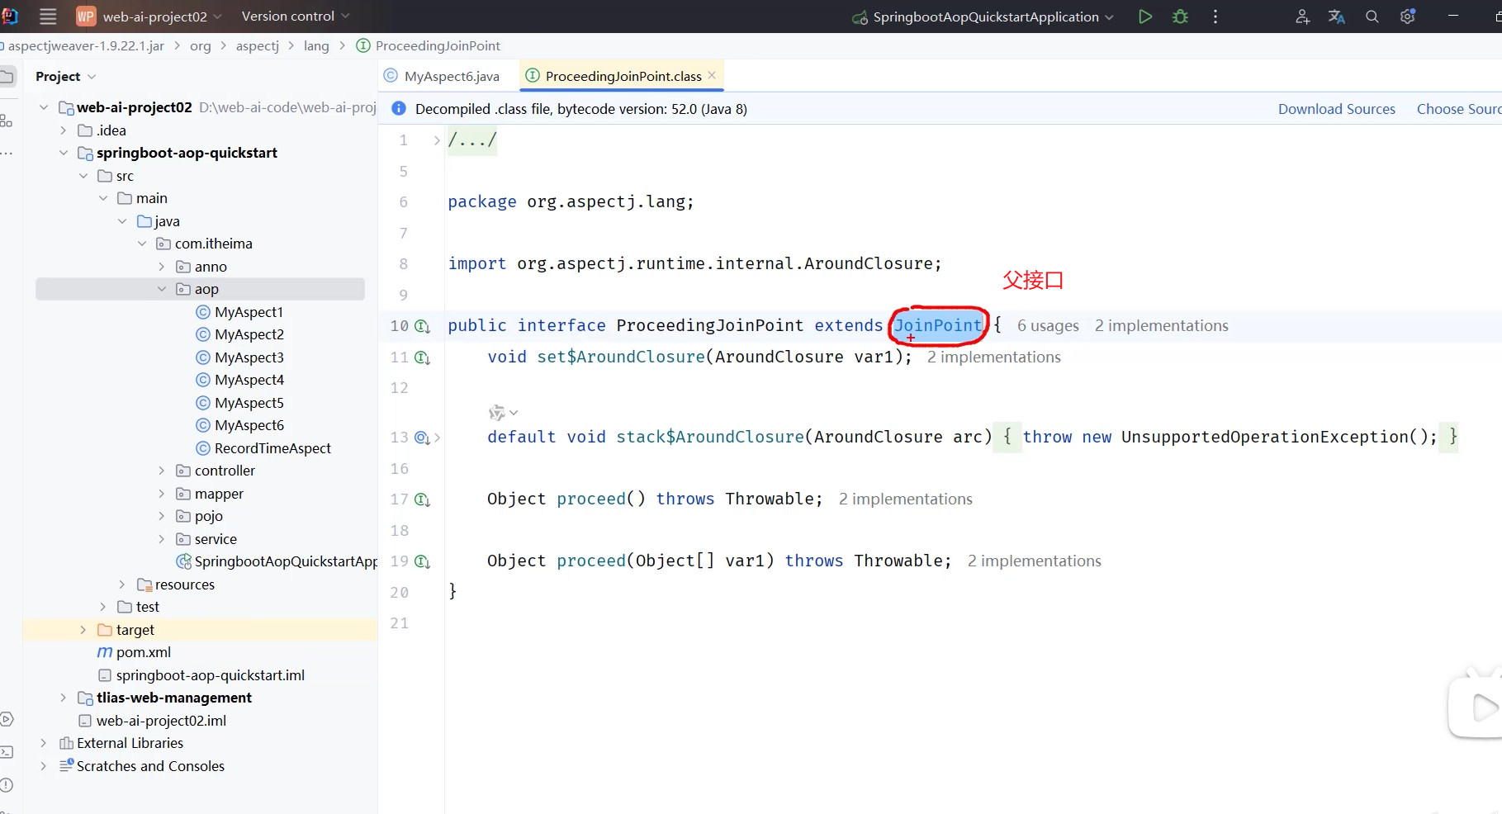Click the implementations gutter icon on line 19
Screen dimensions: 1502x814
coord(423,561)
